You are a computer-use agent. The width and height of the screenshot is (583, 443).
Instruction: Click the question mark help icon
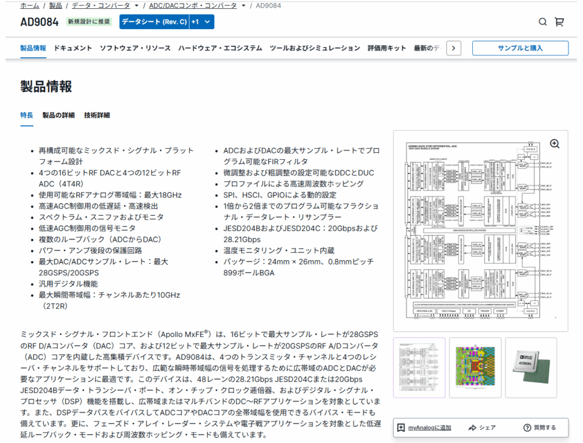527,428
